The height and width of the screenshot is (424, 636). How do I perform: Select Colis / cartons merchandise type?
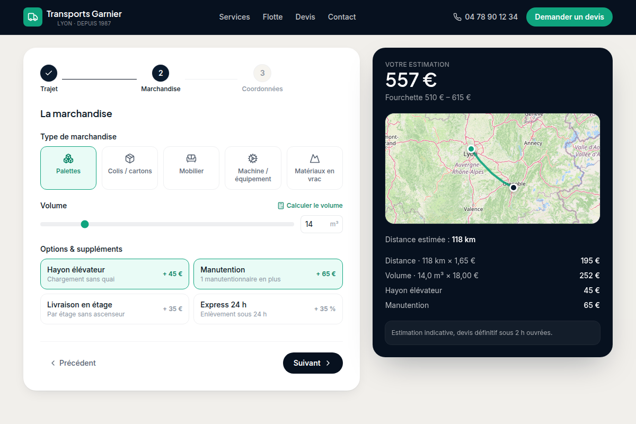pos(130,168)
